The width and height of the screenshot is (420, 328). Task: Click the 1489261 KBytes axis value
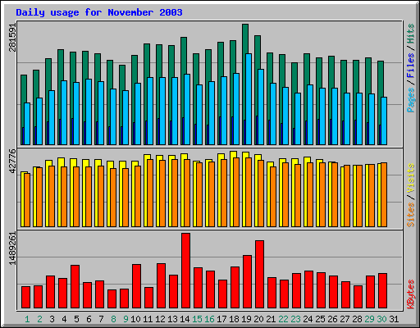[x=12, y=248]
